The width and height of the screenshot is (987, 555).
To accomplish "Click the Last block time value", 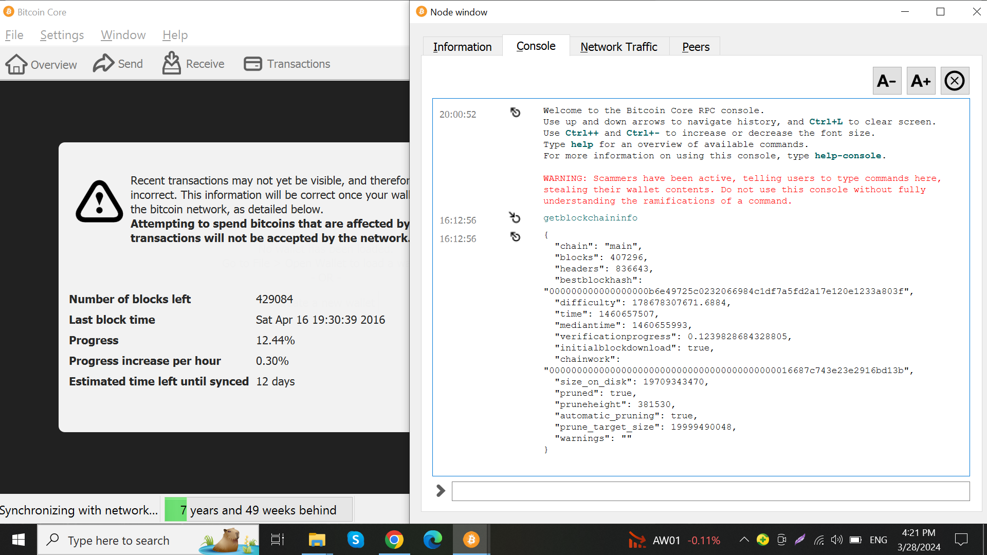I will click(320, 320).
